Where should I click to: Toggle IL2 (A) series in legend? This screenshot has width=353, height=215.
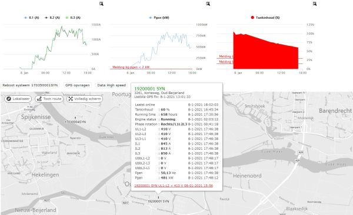point(52,18)
